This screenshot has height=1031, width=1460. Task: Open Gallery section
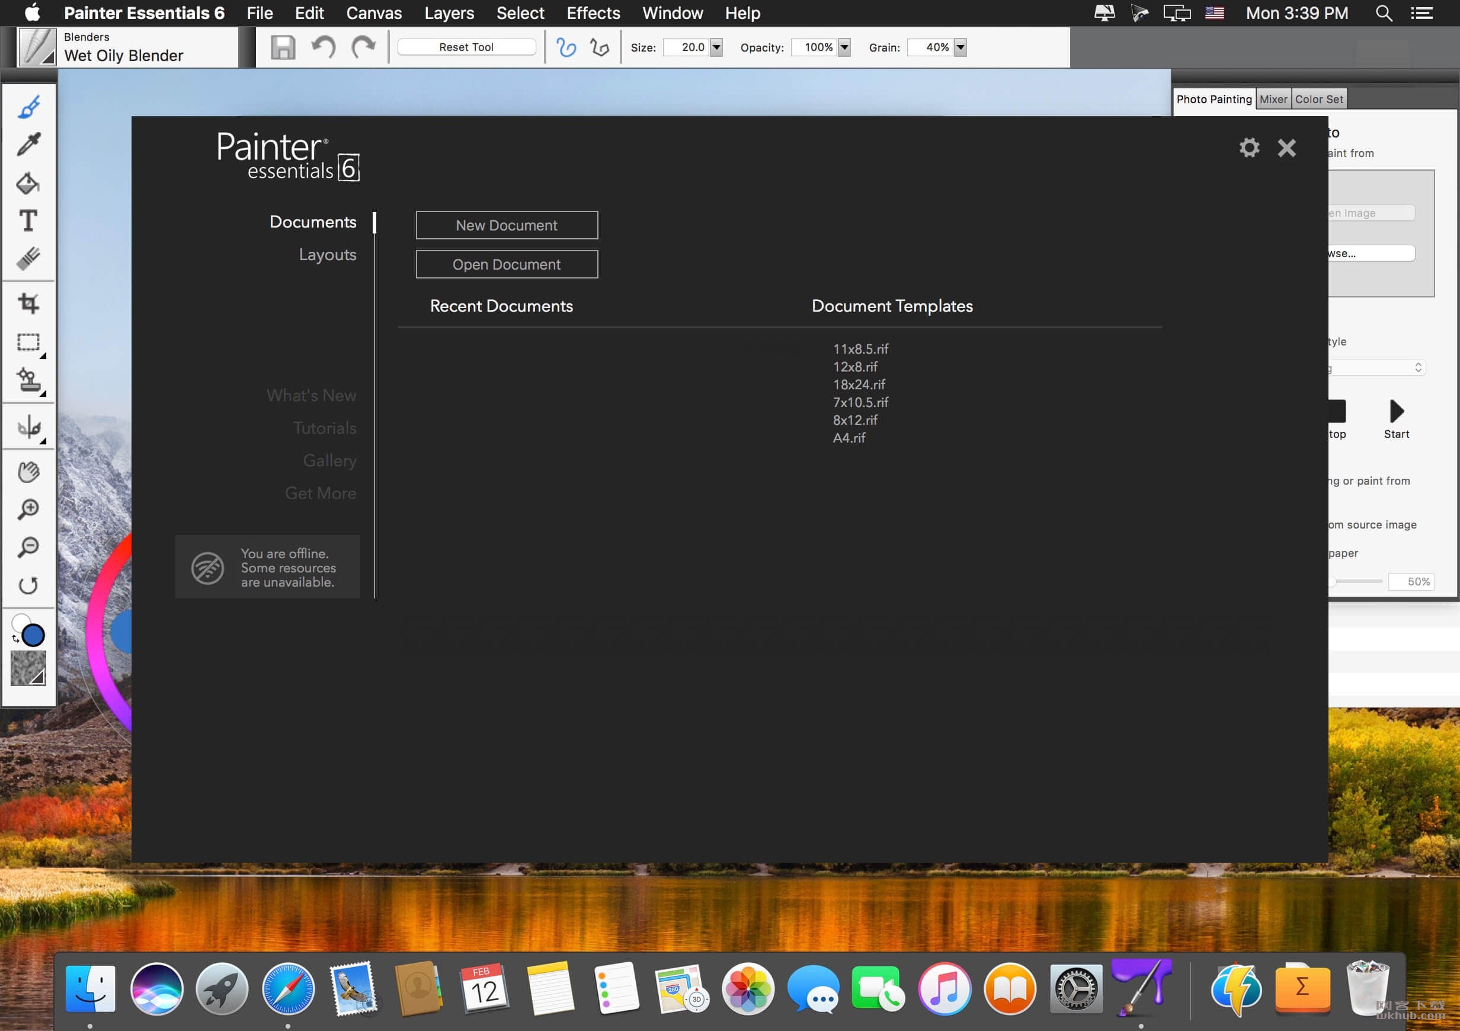329,460
